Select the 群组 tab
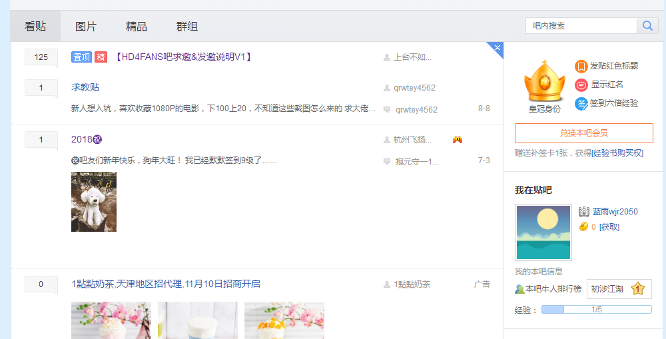Screen dimensions: 666x339 (x=187, y=27)
